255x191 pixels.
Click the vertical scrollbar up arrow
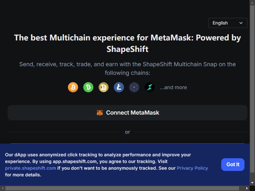click(x=252, y=3)
